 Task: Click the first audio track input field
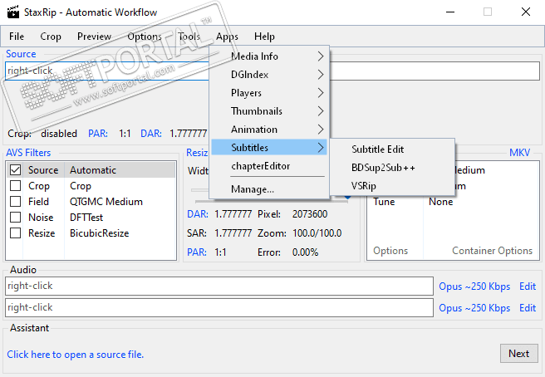click(219, 286)
